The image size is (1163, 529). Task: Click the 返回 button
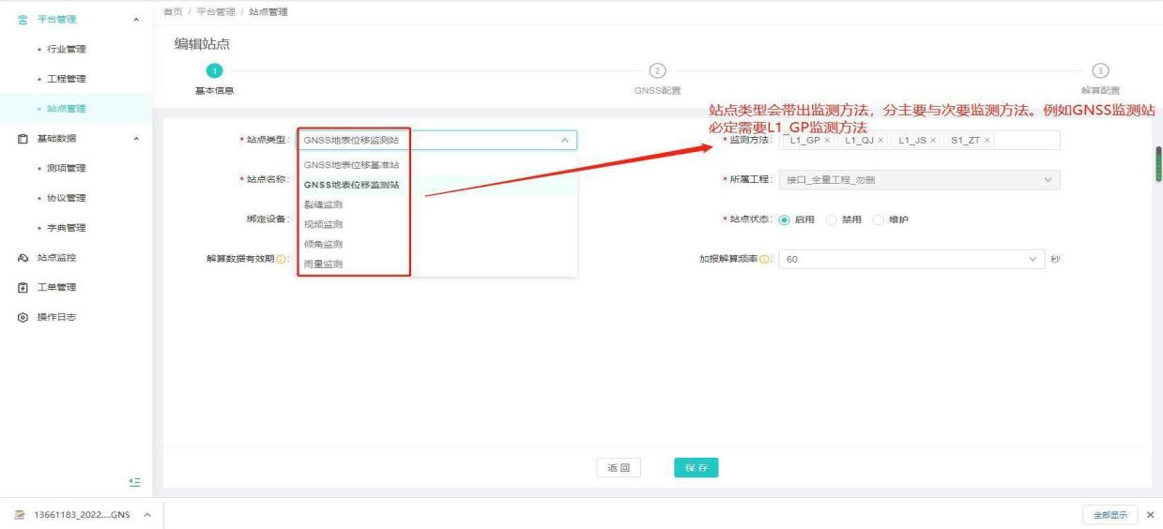pyautogui.click(x=619, y=468)
